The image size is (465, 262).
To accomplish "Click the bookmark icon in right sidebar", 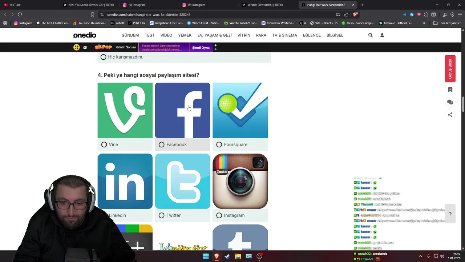I will click(x=450, y=90).
